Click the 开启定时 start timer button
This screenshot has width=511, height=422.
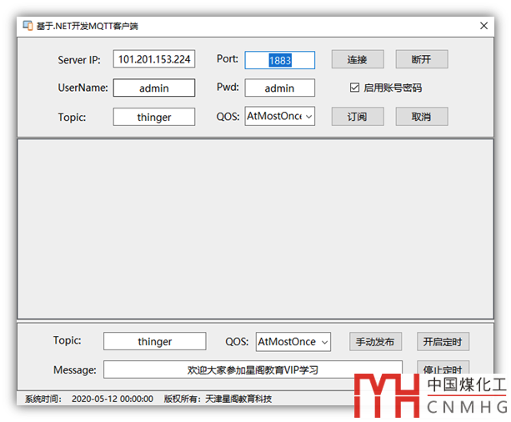coord(443,342)
